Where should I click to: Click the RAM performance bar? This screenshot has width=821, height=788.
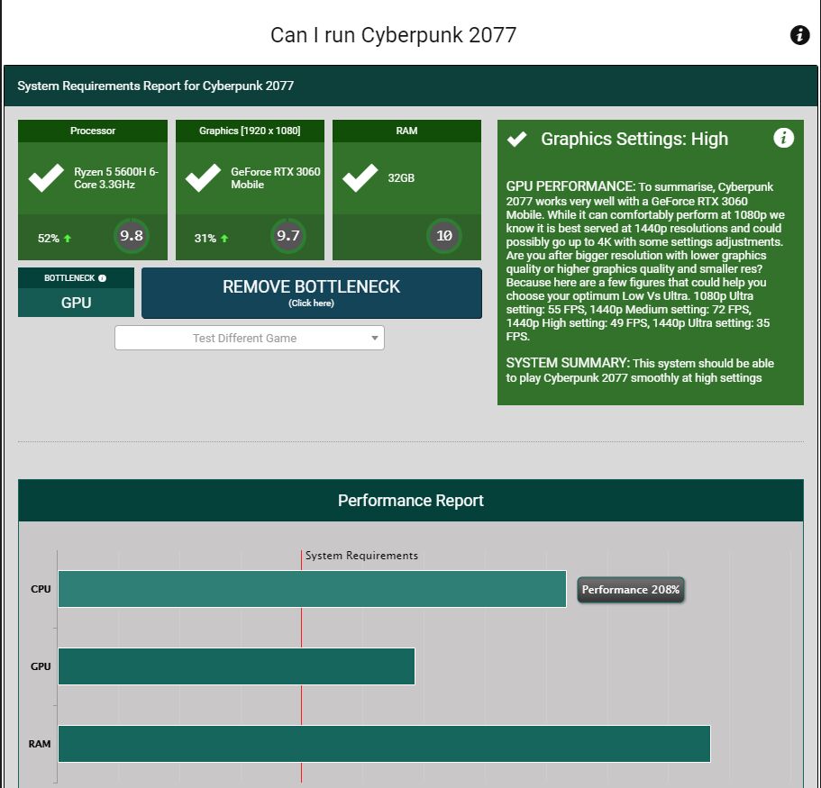(x=384, y=744)
